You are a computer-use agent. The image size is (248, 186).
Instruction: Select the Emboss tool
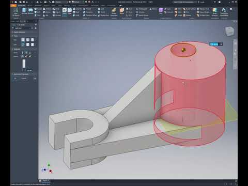tap(47, 9)
